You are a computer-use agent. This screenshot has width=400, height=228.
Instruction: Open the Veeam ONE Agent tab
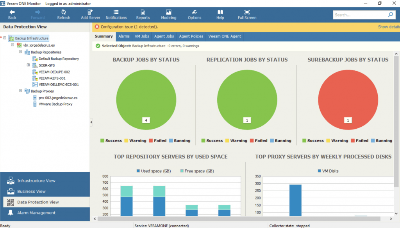coord(225,36)
